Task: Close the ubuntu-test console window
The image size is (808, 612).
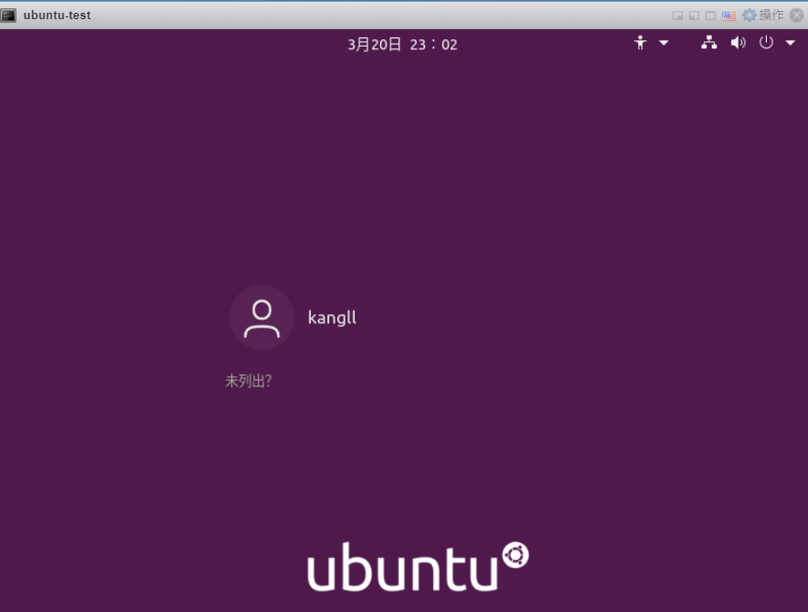Action: [x=797, y=16]
